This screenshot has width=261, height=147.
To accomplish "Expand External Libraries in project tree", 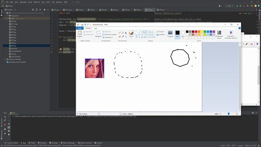I will click(x=4, y=59).
